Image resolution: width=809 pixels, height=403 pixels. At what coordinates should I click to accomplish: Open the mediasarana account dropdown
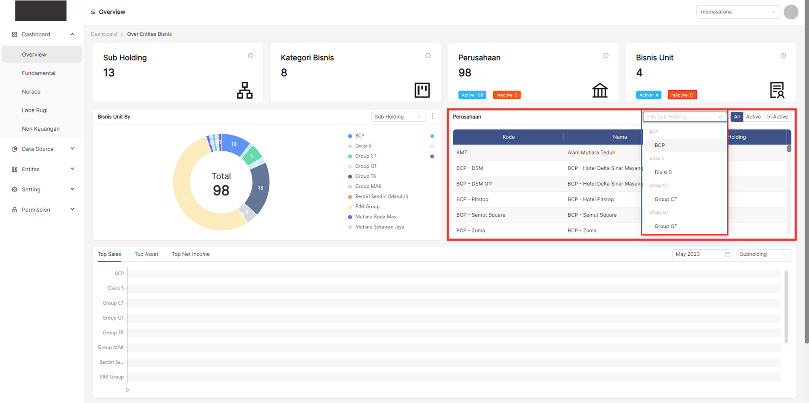(737, 12)
